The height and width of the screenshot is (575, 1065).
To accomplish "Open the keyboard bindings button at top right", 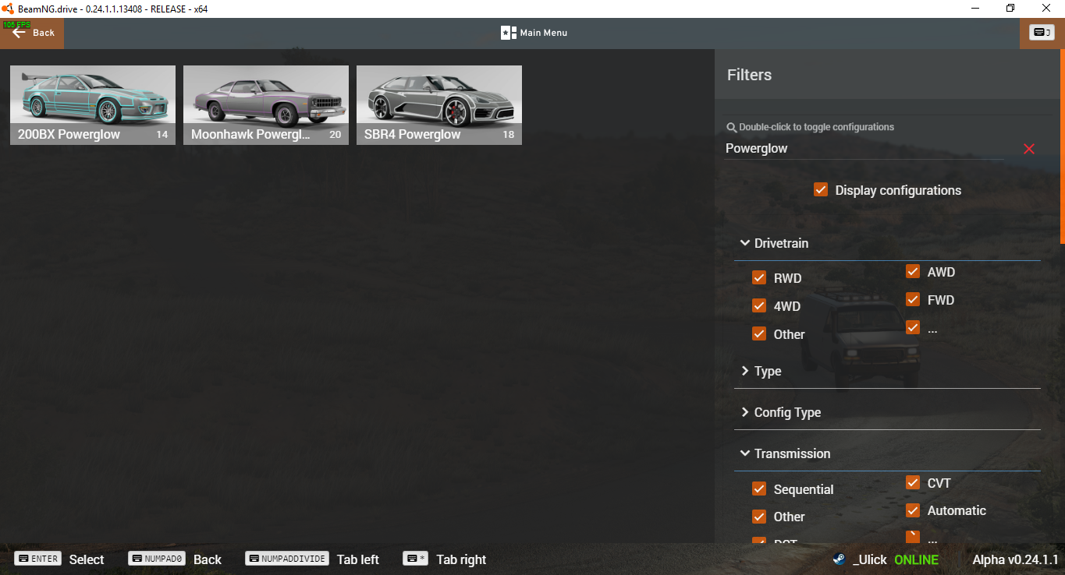I will click(x=1042, y=33).
